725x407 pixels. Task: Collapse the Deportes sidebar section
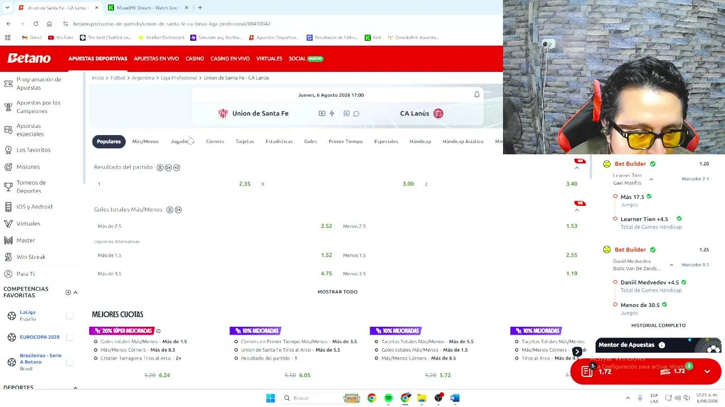tap(75, 387)
